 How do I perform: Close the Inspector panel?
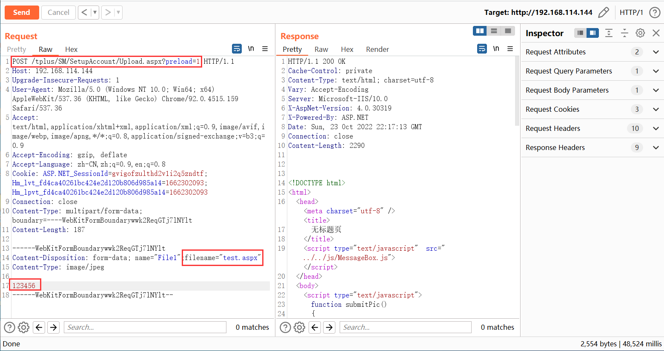click(656, 33)
